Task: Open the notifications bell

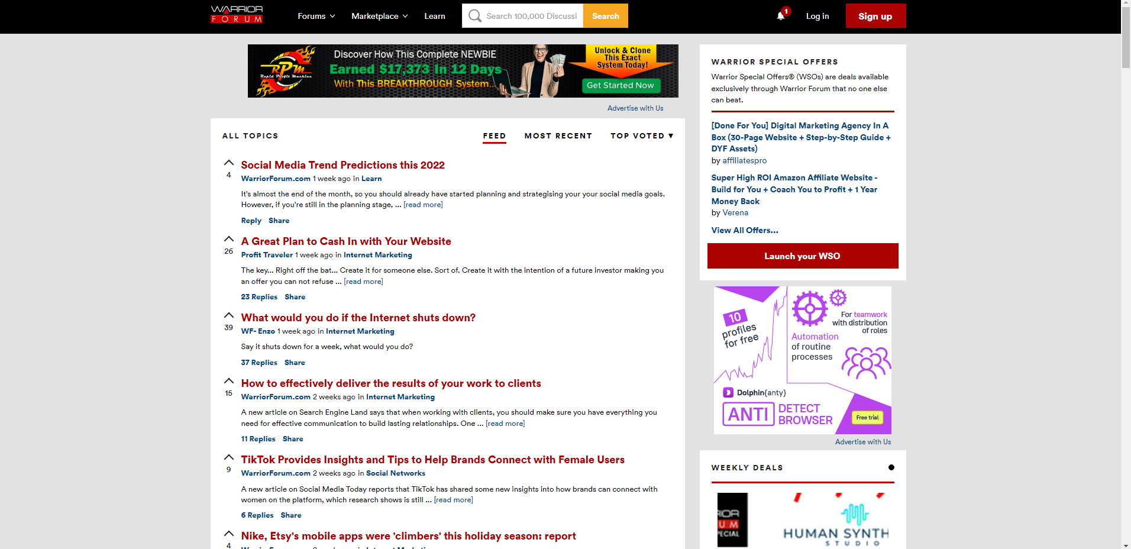Action: [781, 16]
